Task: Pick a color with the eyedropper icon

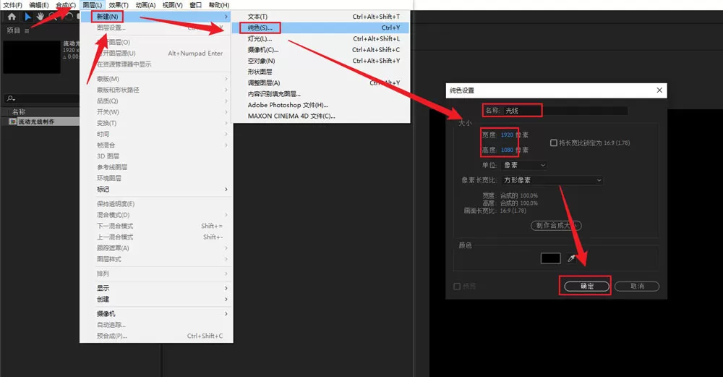Action: coord(571,258)
